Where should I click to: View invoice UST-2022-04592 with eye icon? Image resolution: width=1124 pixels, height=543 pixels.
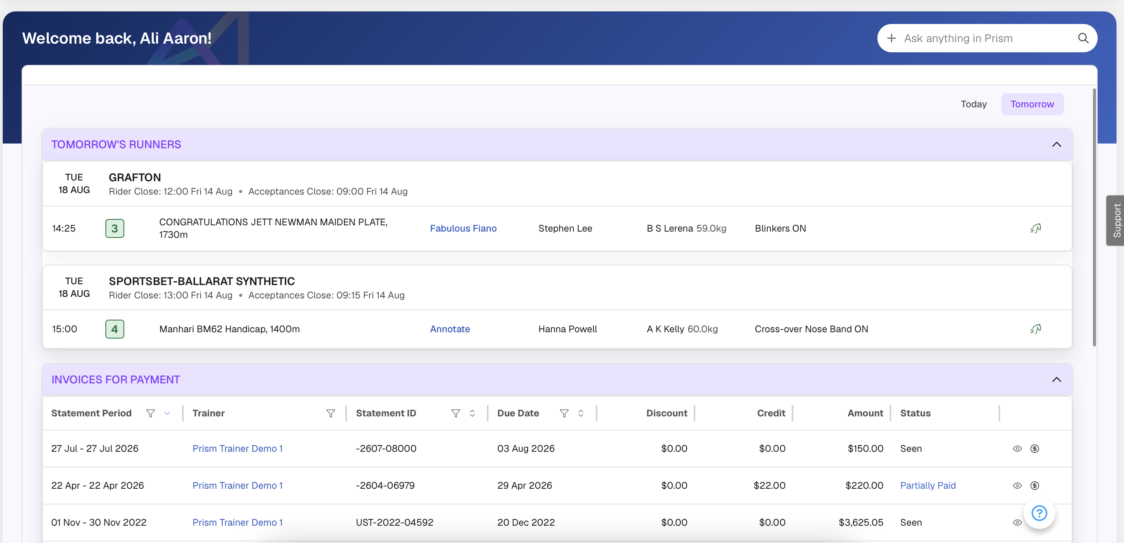click(1017, 523)
